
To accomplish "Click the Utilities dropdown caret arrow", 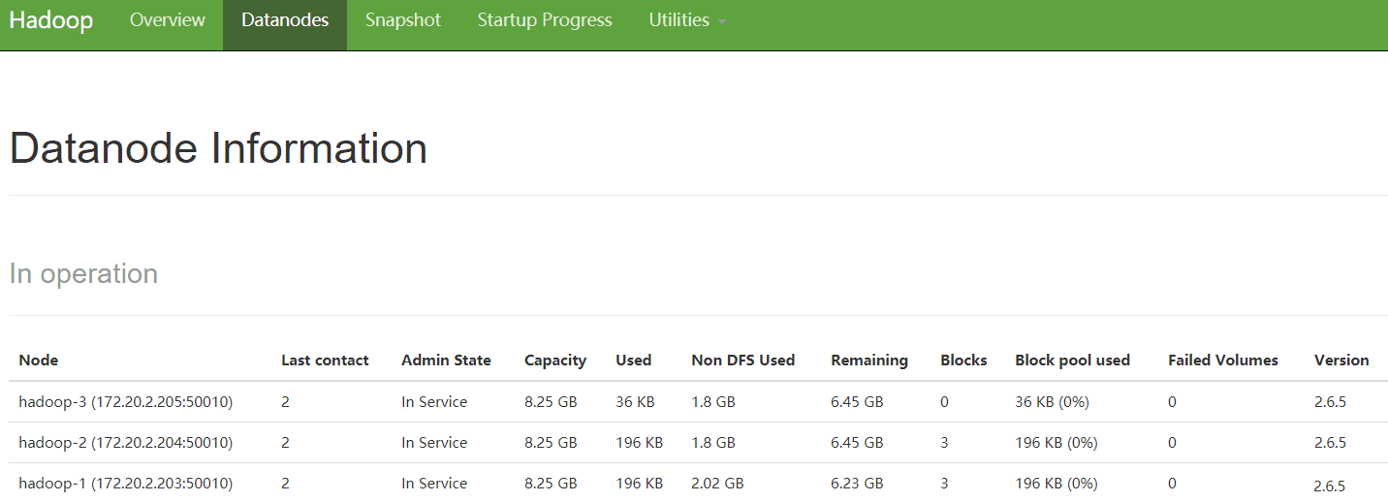I will 722,22.
